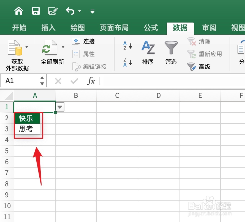Select column A header
Image resolution: width=245 pixels, height=222 pixels.
35,95
